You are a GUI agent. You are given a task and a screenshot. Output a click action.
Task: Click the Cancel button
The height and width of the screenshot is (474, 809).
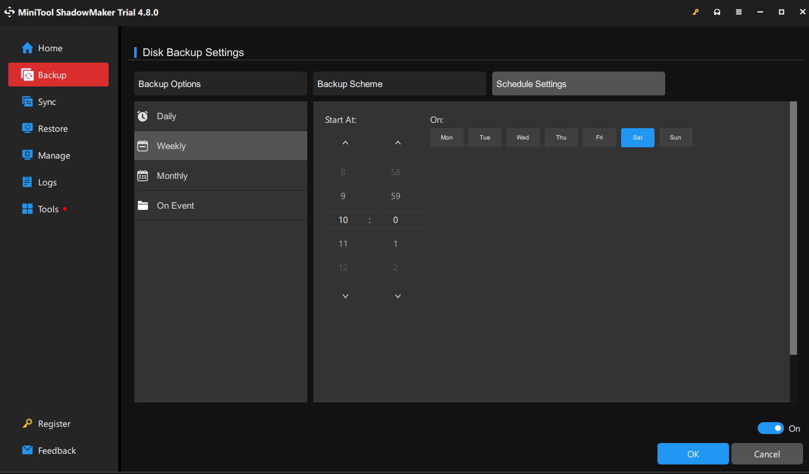(x=767, y=454)
